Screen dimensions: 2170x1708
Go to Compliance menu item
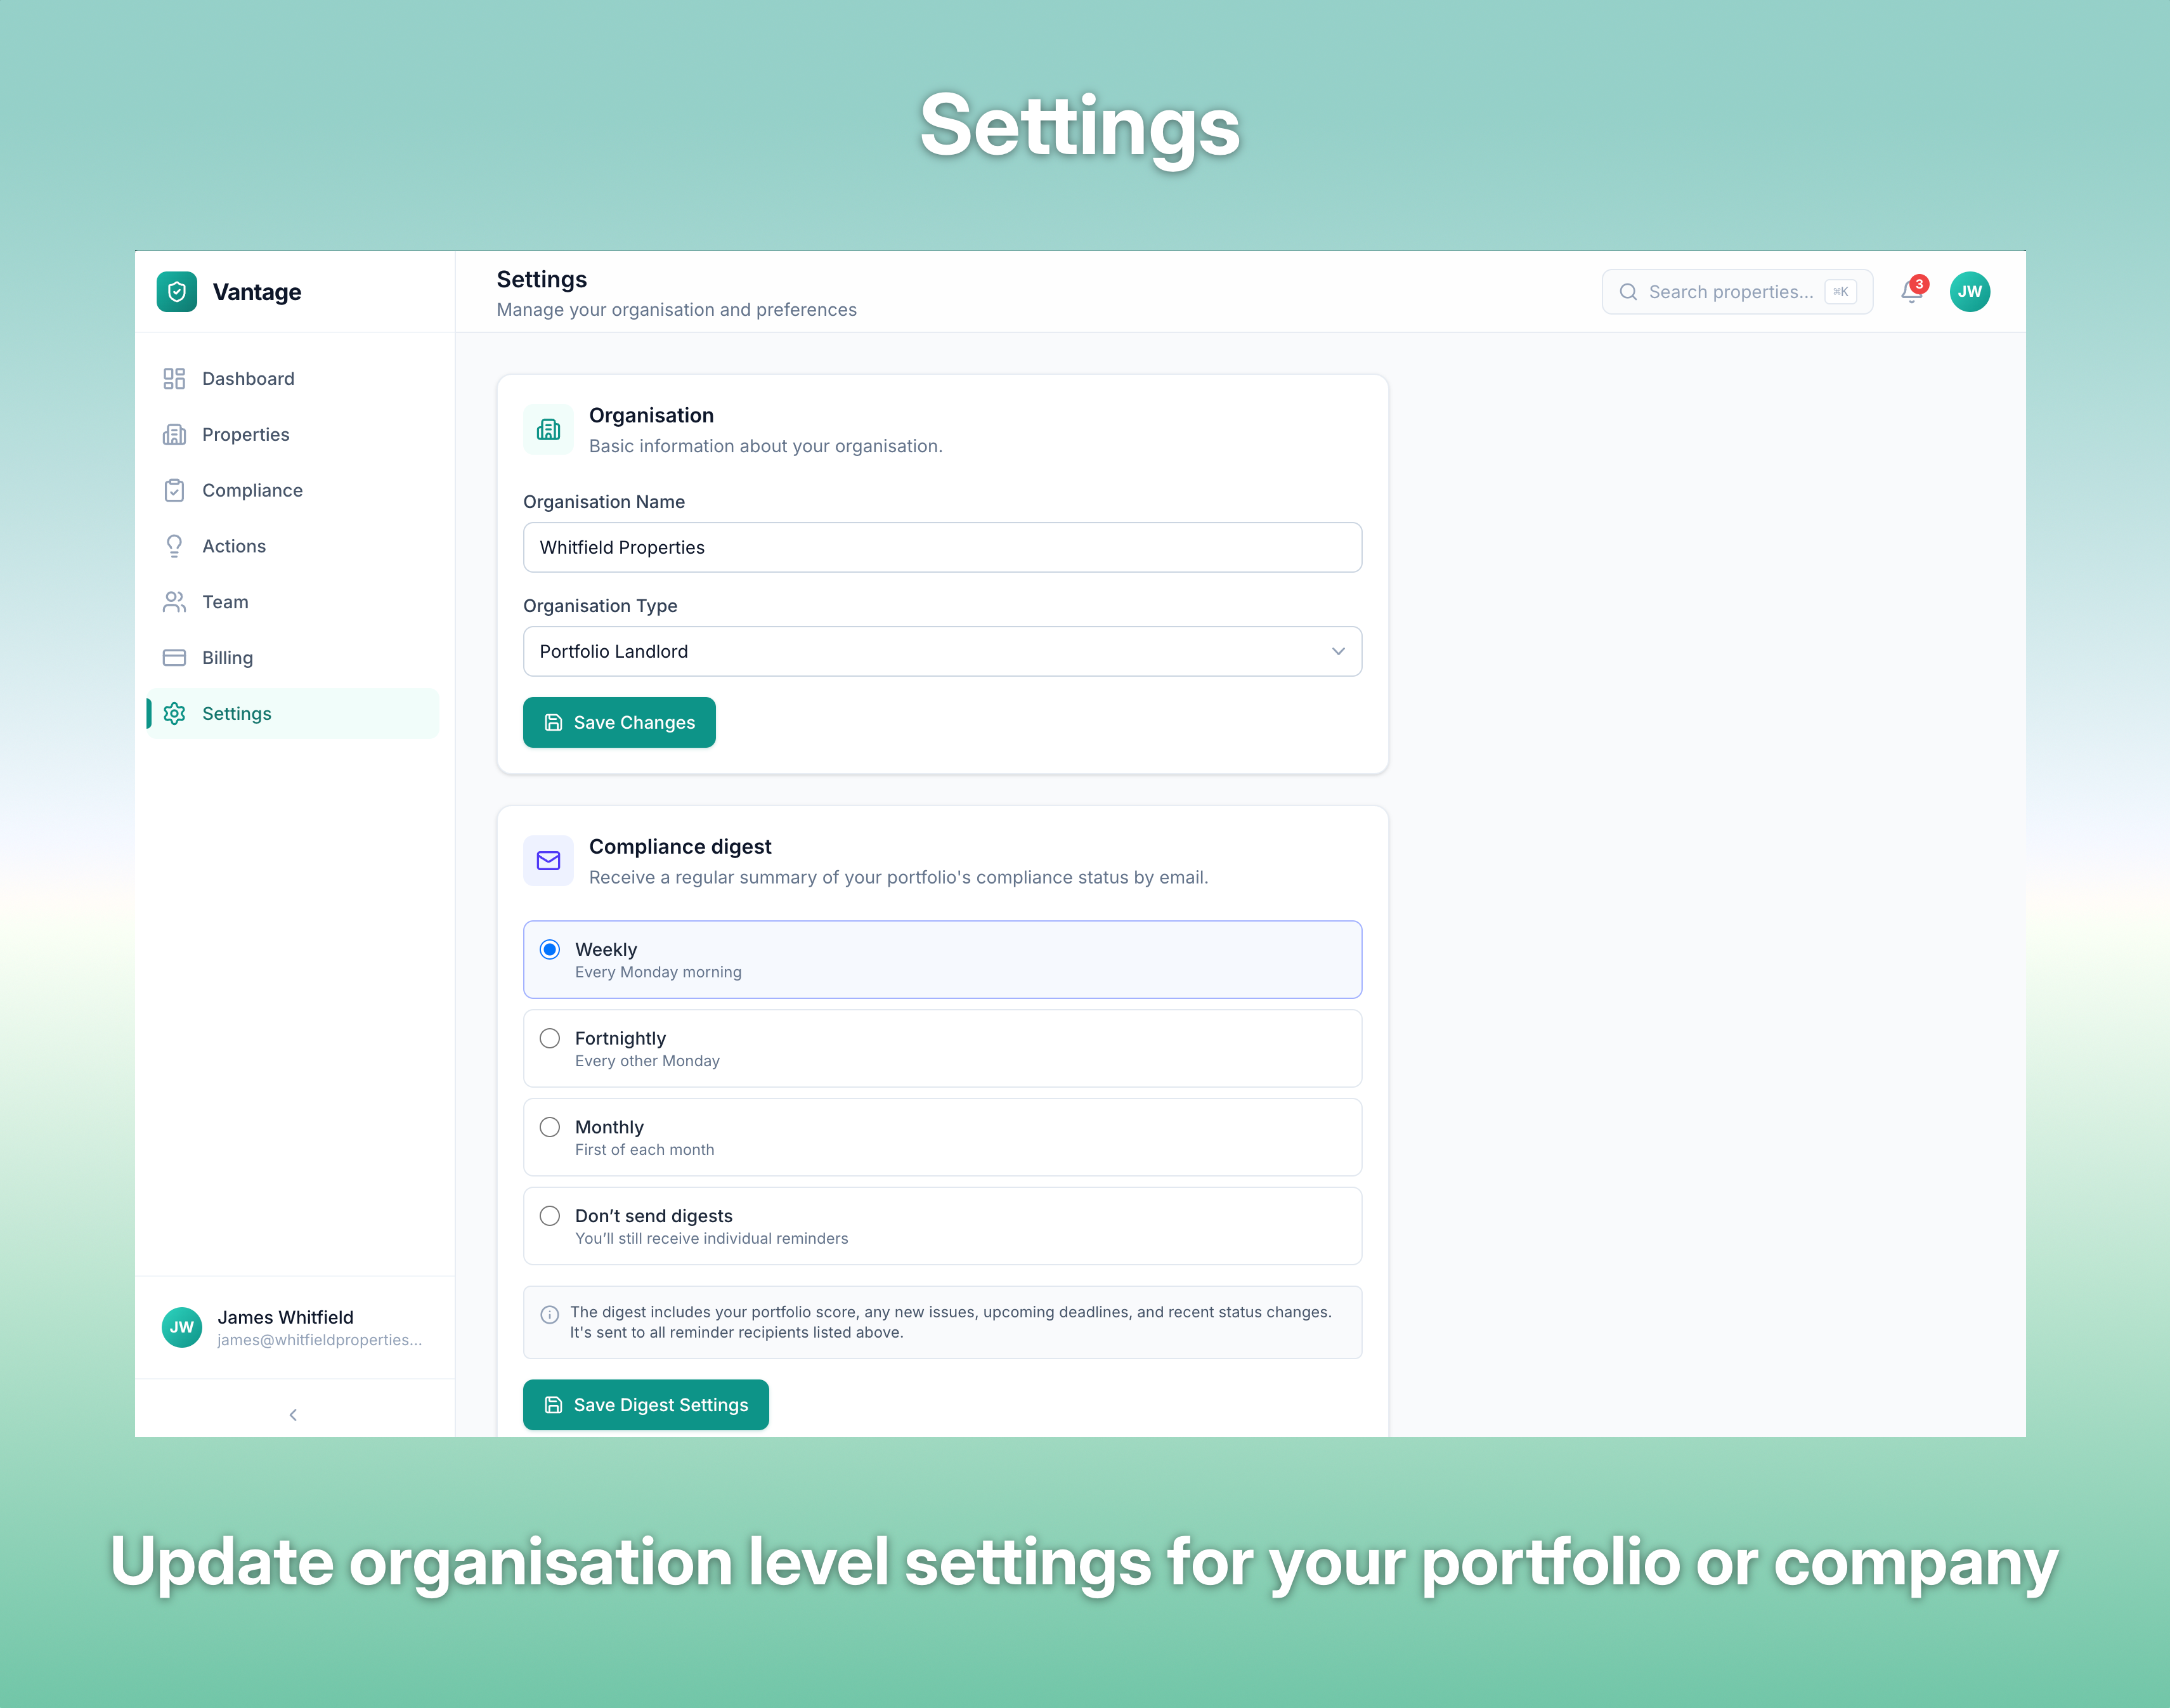293,491
